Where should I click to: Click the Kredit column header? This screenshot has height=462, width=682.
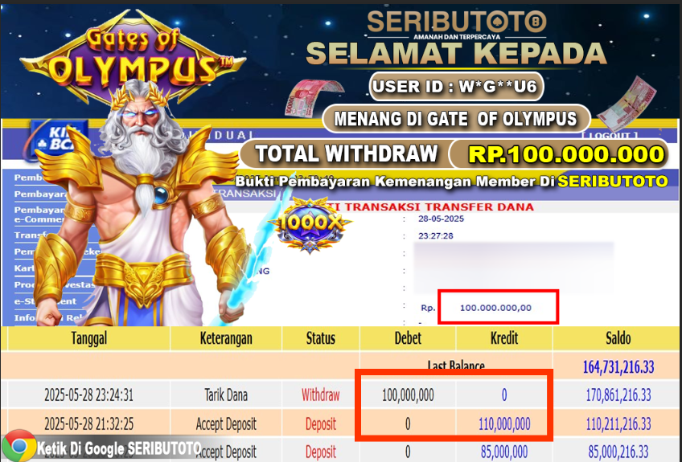pyautogui.click(x=504, y=338)
